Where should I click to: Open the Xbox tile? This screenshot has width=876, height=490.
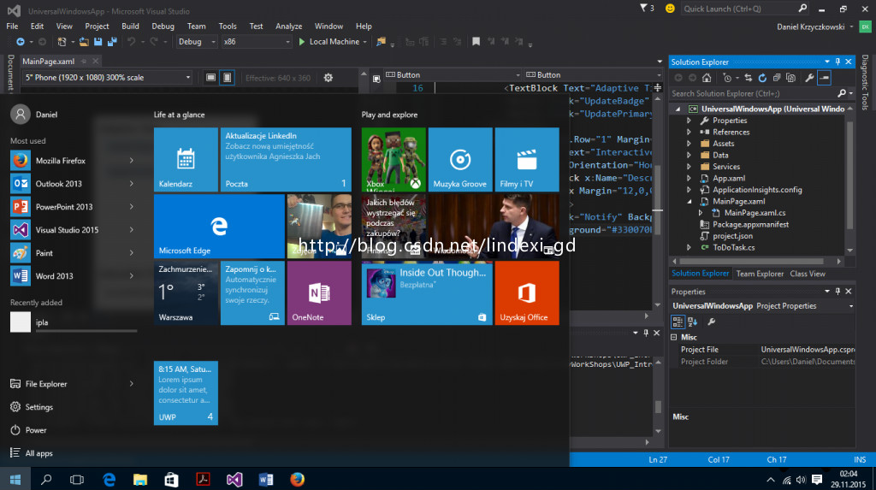pos(394,159)
